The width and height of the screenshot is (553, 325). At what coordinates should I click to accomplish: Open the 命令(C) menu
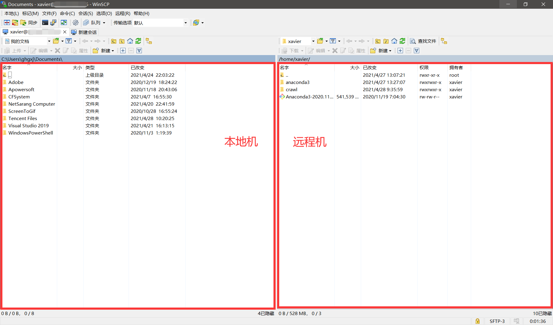tap(67, 13)
